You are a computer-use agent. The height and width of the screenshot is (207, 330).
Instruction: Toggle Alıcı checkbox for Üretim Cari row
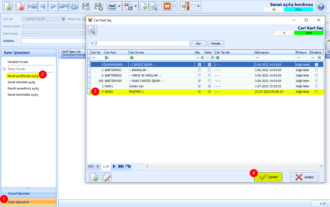pos(200,86)
